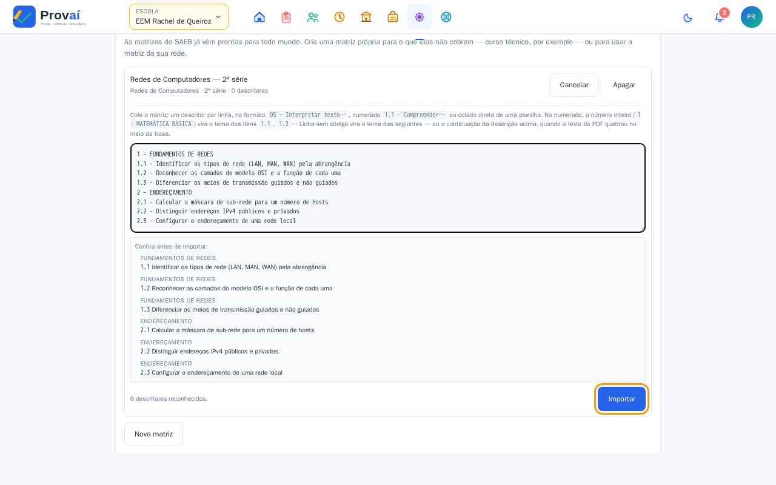776x485 pixels.
Task: Toggle dark mode moon icon
Action: tap(687, 18)
